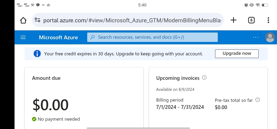Select the 7/1/2024 - 7/31/2024 date range
Image resolution: width=277 pixels, height=129 pixels.
[180, 107]
